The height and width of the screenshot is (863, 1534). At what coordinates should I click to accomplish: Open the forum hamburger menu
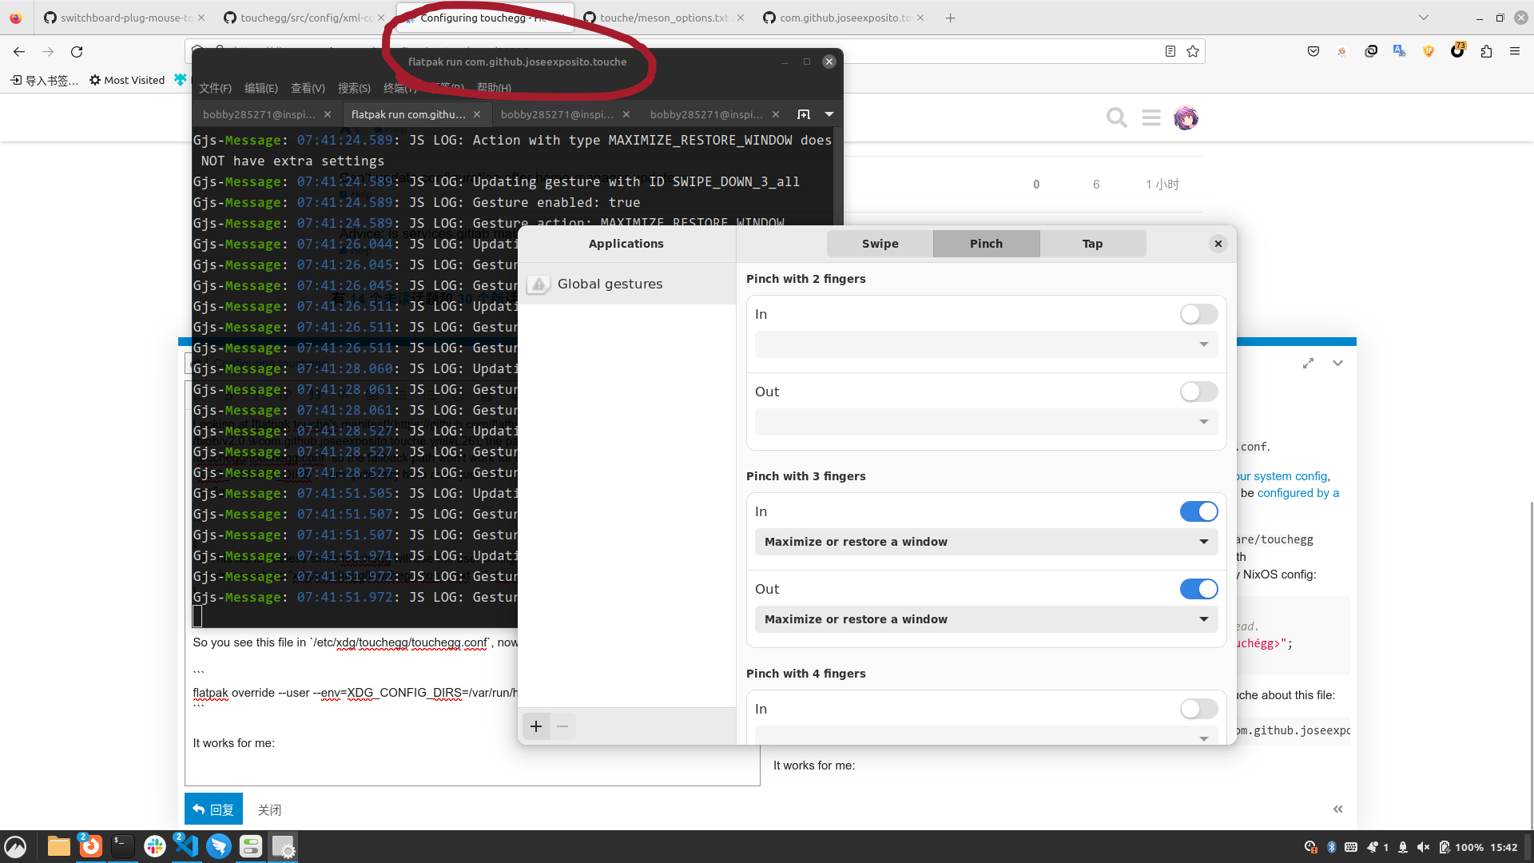1150,118
